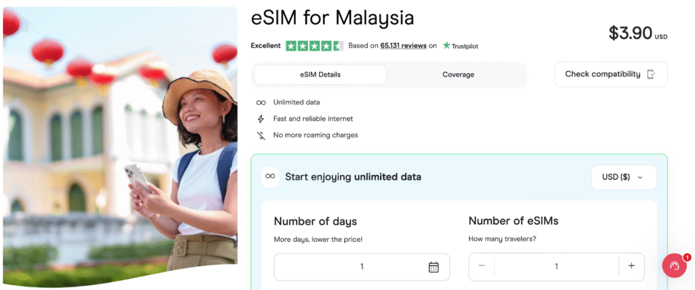Open the red chat support bubble

[x=674, y=266]
